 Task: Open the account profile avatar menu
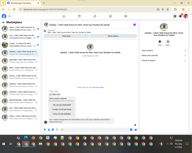pyautogui.click(x=186, y=16)
